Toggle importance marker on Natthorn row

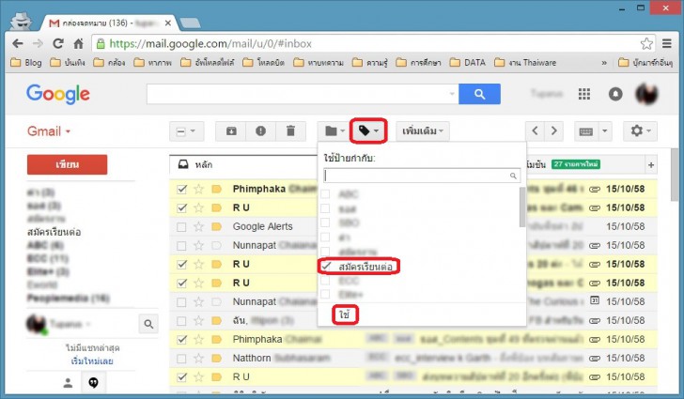point(216,359)
